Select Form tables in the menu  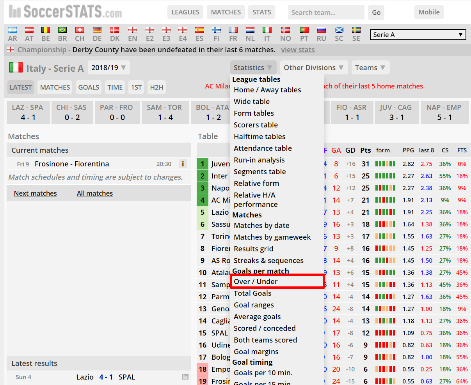254,113
